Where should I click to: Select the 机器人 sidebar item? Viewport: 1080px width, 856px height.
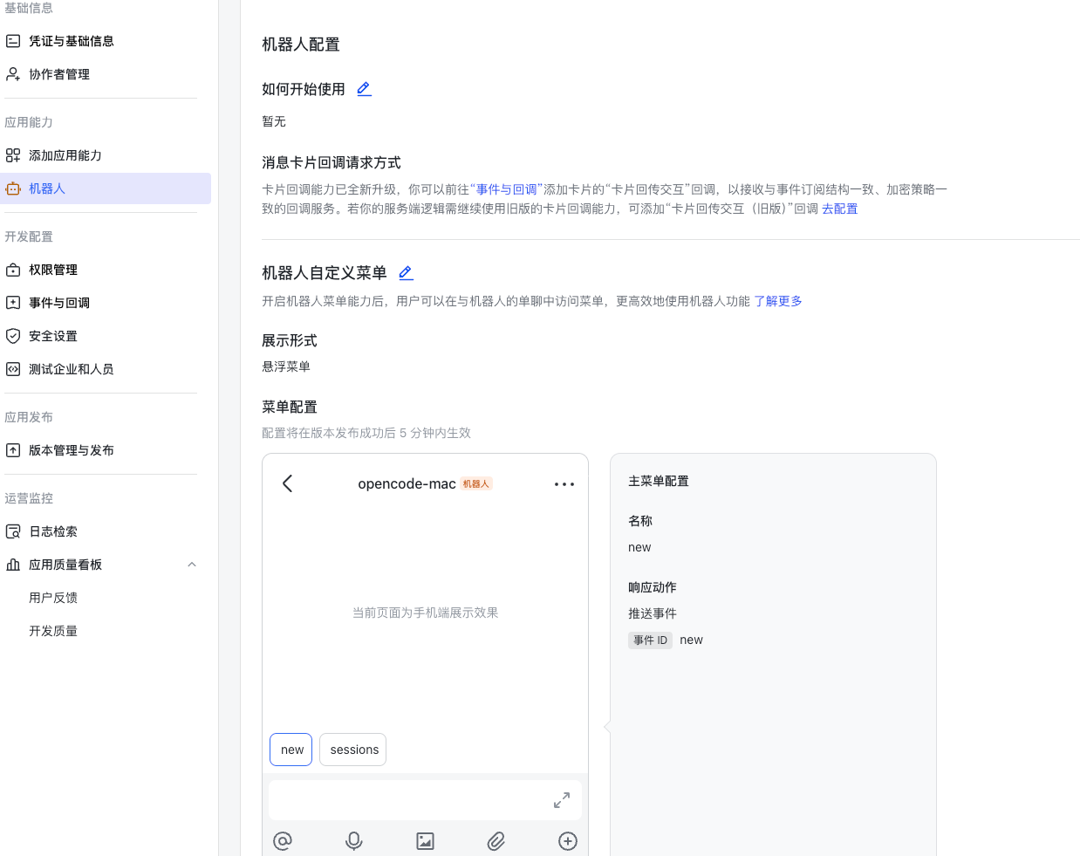pyautogui.click(x=106, y=188)
